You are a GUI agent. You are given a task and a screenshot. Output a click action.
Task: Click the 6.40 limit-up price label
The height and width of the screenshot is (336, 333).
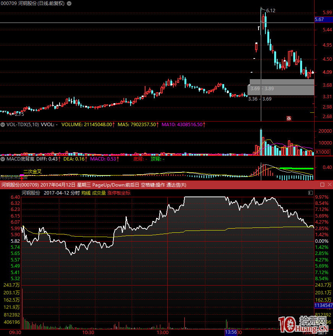[x=15, y=197]
